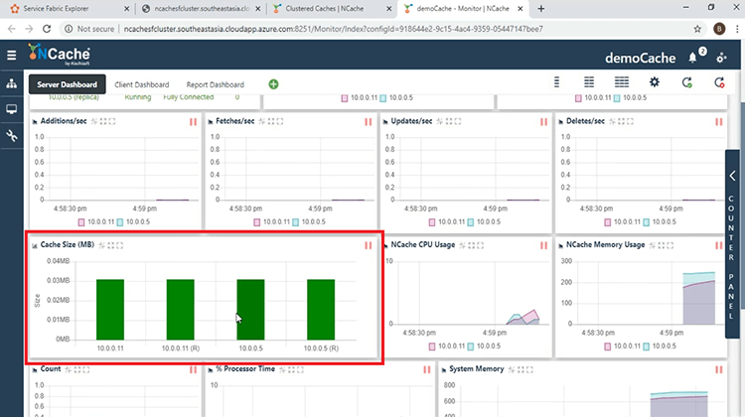This screenshot has width=745, height=417.
Task: Pause the Additions/sec chart
Action: [x=193, y=122]
